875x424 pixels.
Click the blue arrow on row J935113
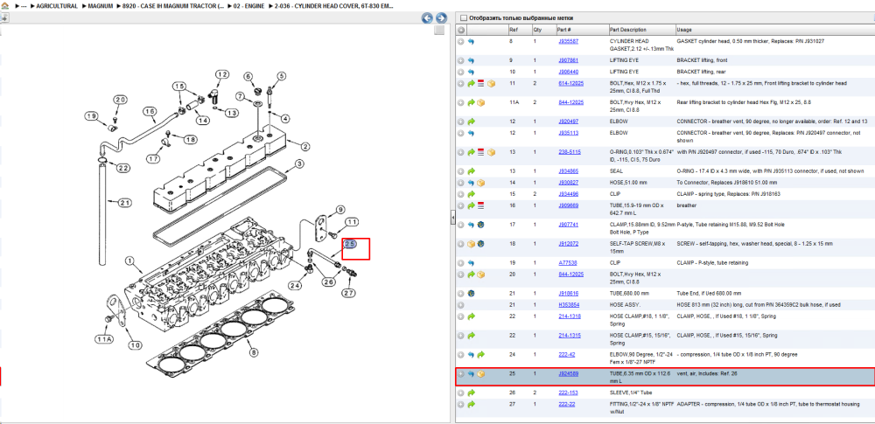pyautogui.click(x=471, y=133)
